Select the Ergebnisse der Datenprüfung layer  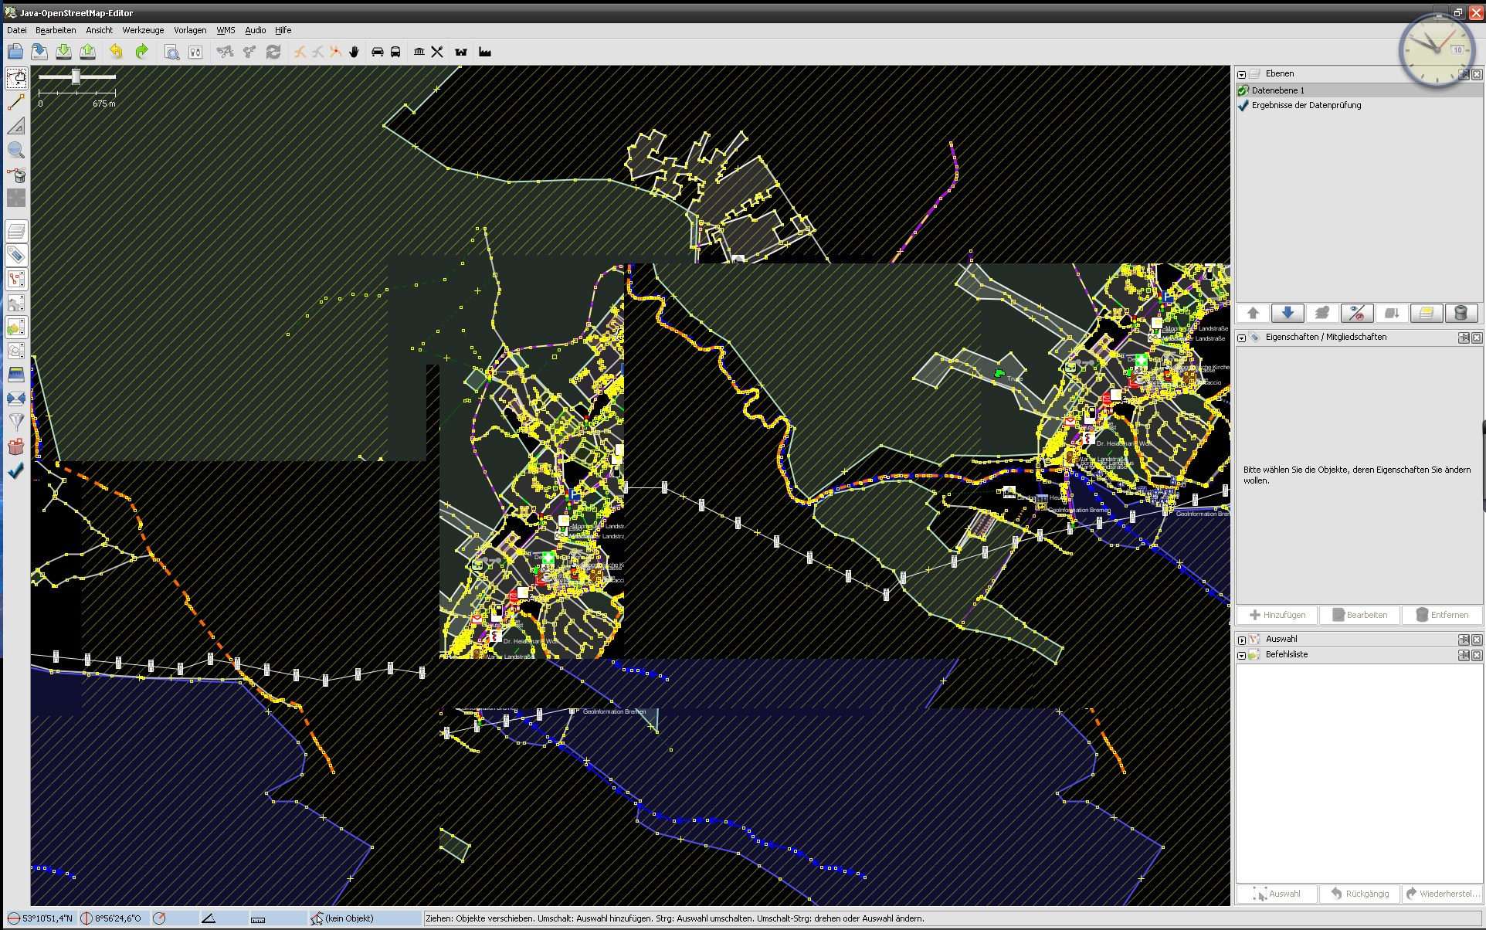point(1306,105)
